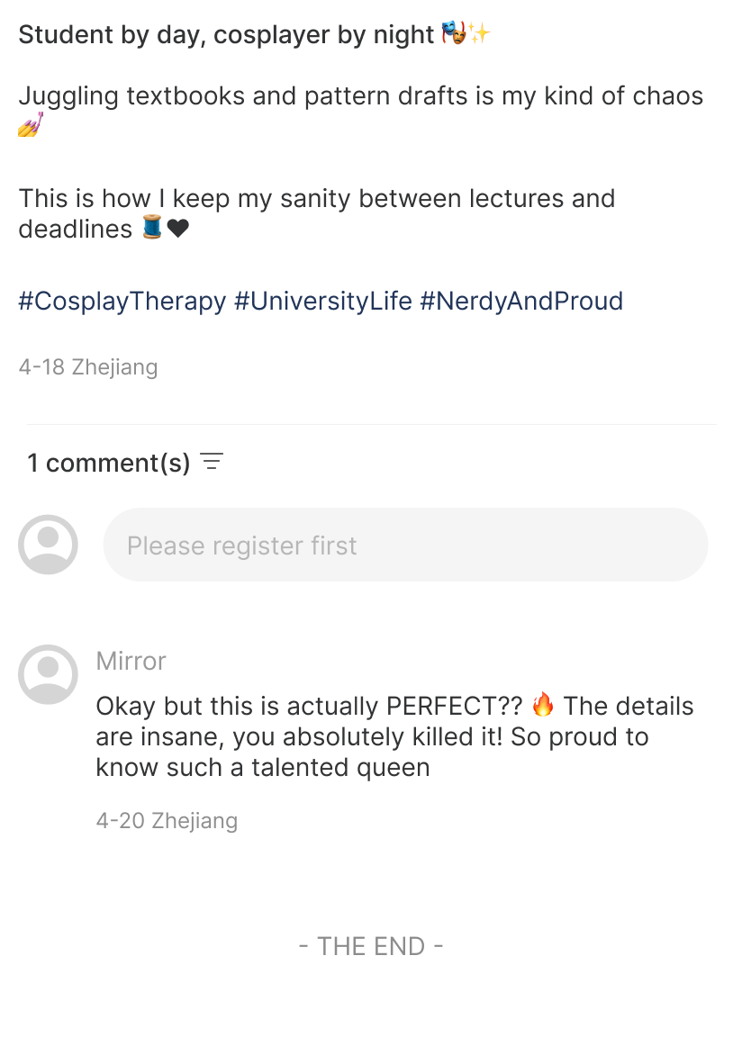This screenshot has height=1064, width=742.
Task: Click the blank avatar beside the comment box
Action: [x=48, y=545]
